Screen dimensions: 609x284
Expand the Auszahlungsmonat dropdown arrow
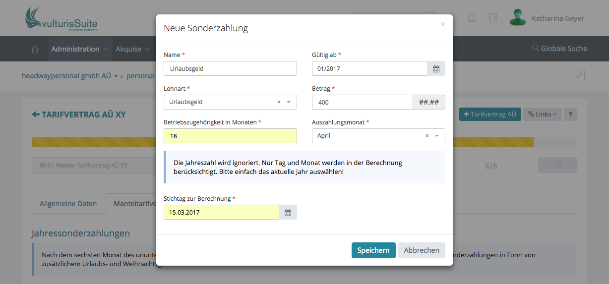point(437,136)
